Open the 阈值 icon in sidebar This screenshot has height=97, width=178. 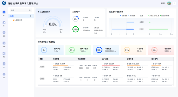(x=4, y=53)
